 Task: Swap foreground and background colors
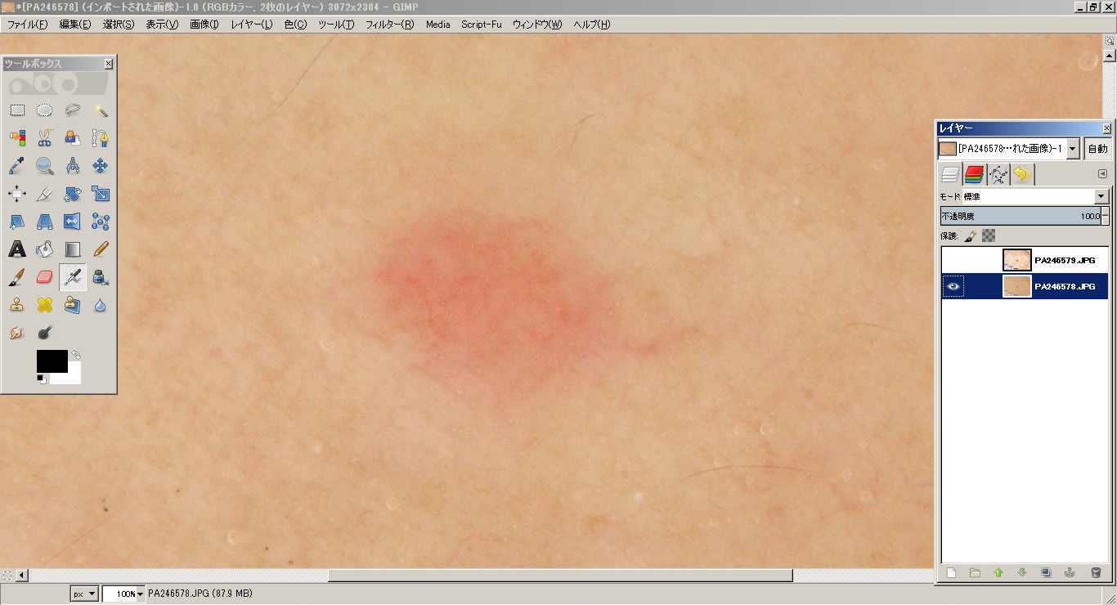[x=75, y=355]
